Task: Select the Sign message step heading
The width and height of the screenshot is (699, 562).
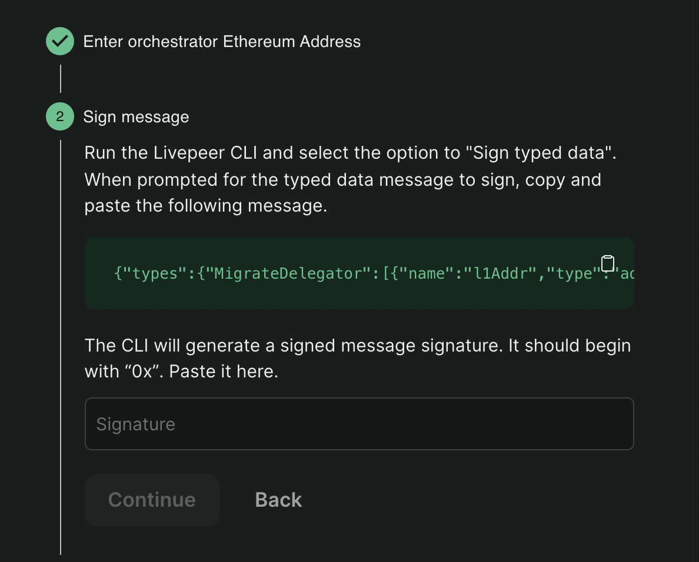Action: coord(136,116)
